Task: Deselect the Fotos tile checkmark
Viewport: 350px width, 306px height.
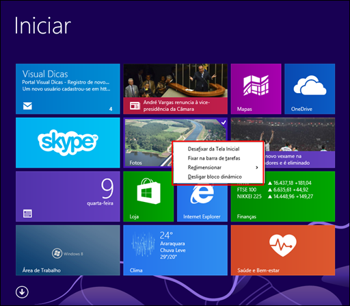Action: (x=224, y=122)
